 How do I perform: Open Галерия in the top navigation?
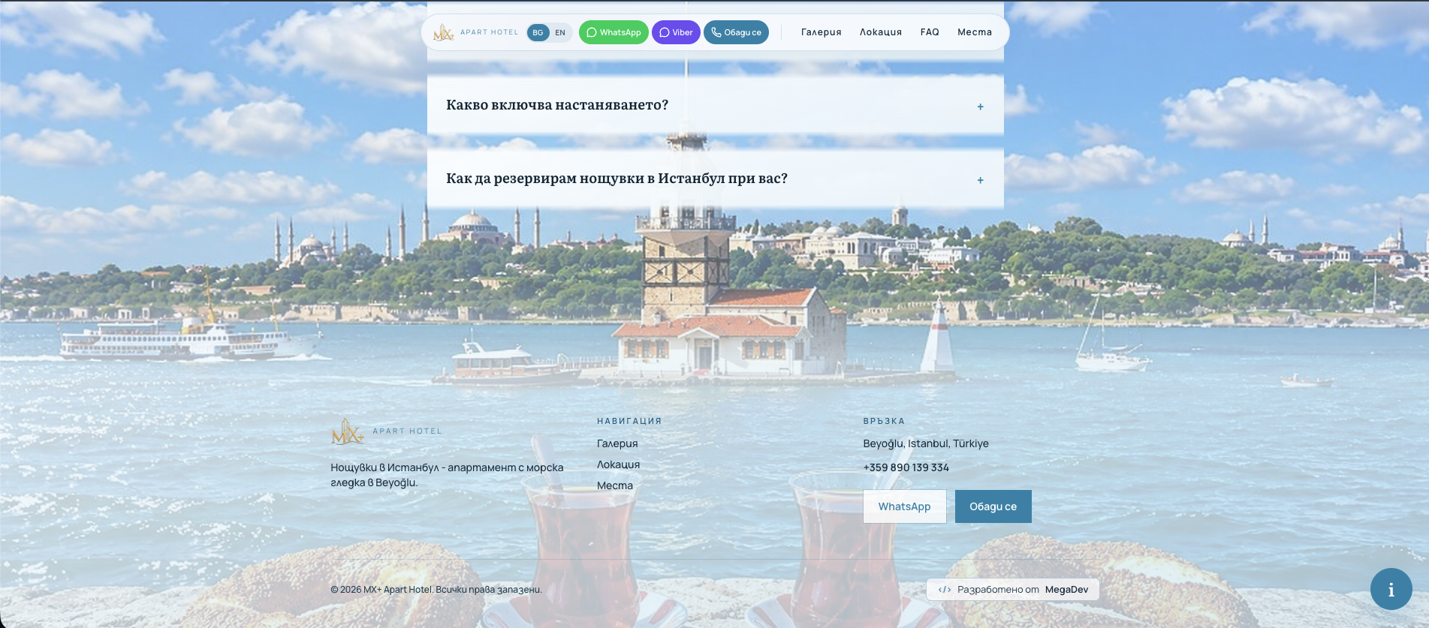coord(821,32)
